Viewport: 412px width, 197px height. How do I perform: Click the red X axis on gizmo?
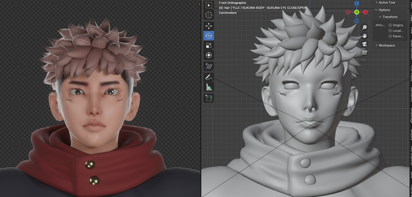click(366, 12)
